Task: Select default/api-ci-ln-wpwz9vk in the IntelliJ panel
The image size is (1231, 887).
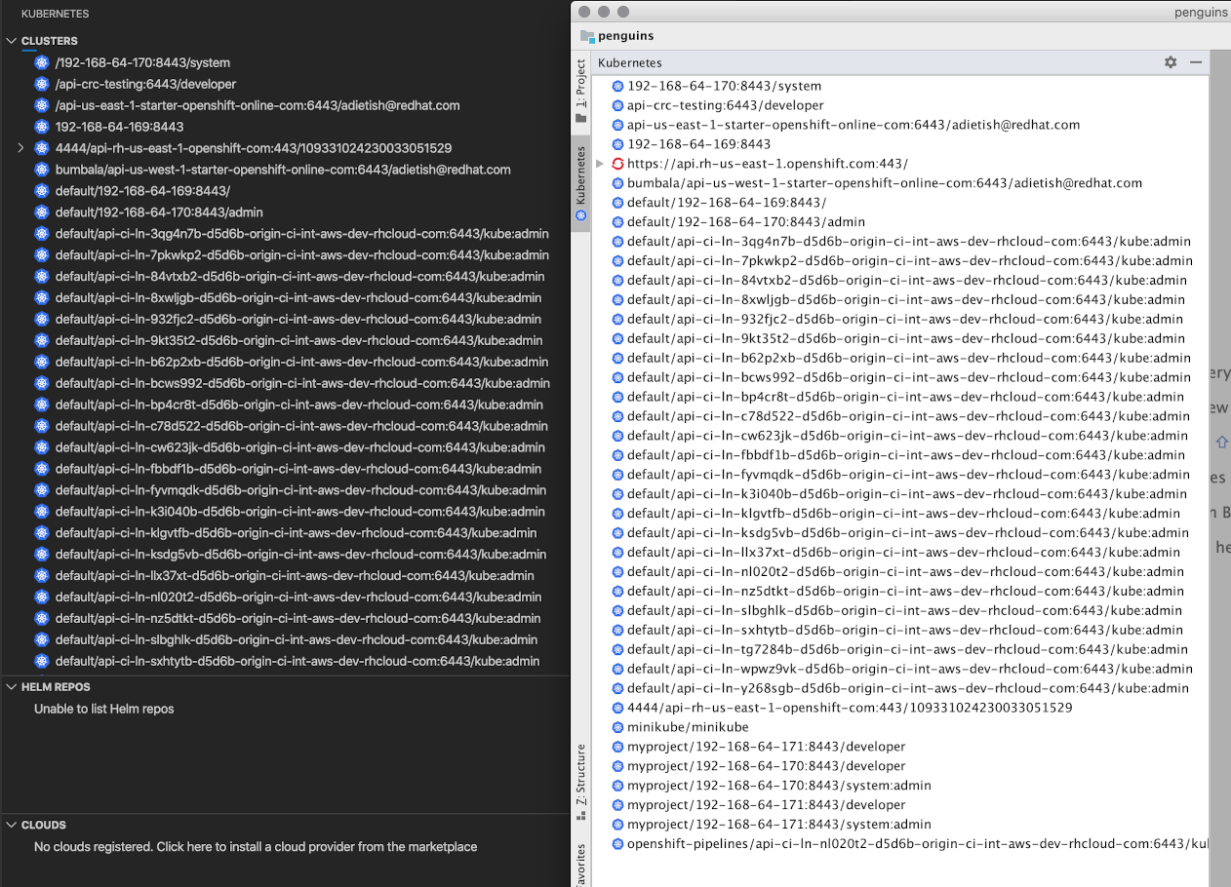Action: 910,669
